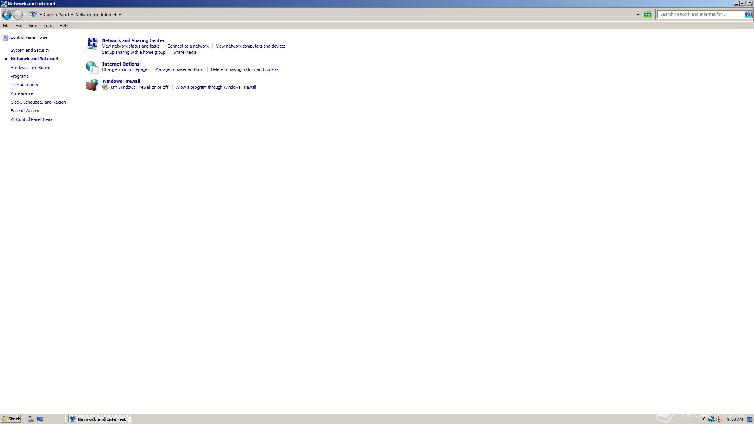Click Allow a program through Windows Firewall

[216, 87]
